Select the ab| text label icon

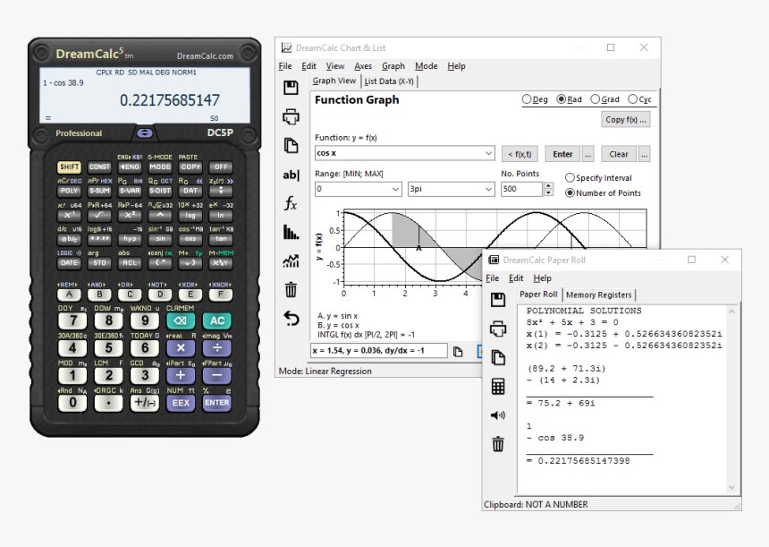(x=291, y=175)
